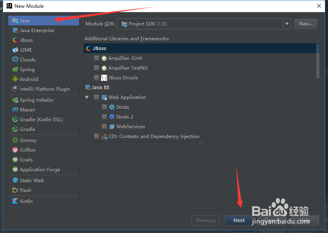328x233 pixels.
Task: Choose the Griffon module icon
Action: coord(15,150)
